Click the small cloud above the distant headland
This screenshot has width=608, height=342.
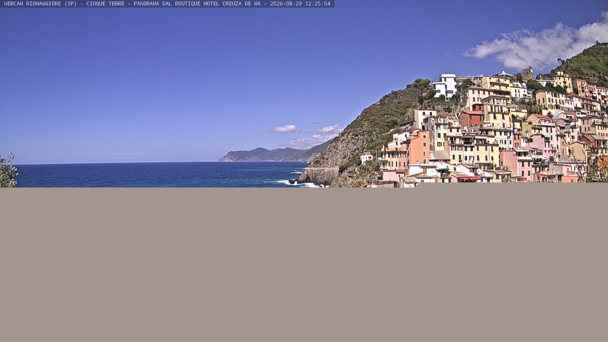[284, 129]
